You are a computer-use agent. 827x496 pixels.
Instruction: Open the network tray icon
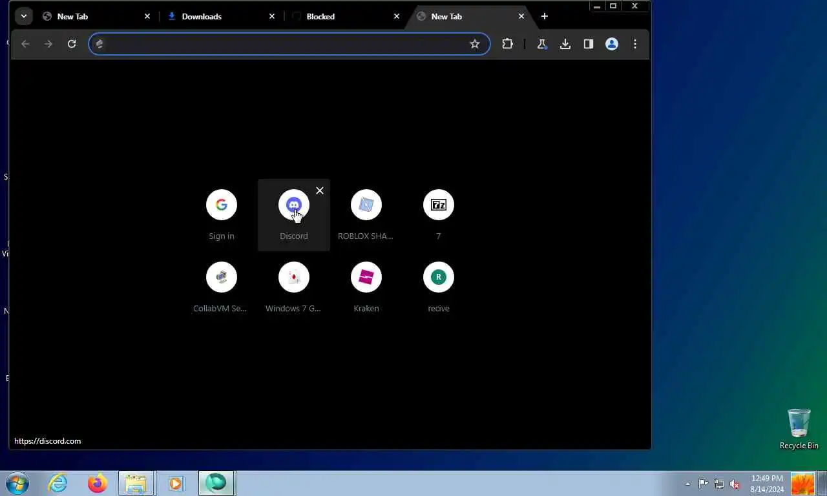[718, 484]
